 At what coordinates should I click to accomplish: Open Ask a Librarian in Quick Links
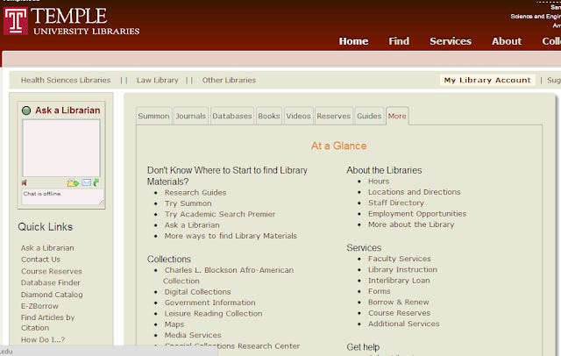47,248
